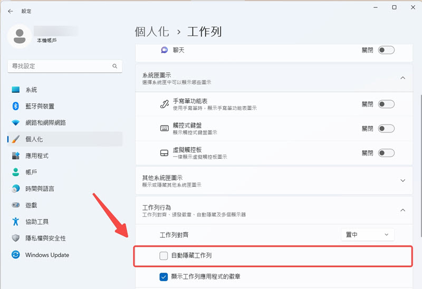Click the 觸控式鍵盤 keyboard icon
The image size is (422, 289).
164,128
